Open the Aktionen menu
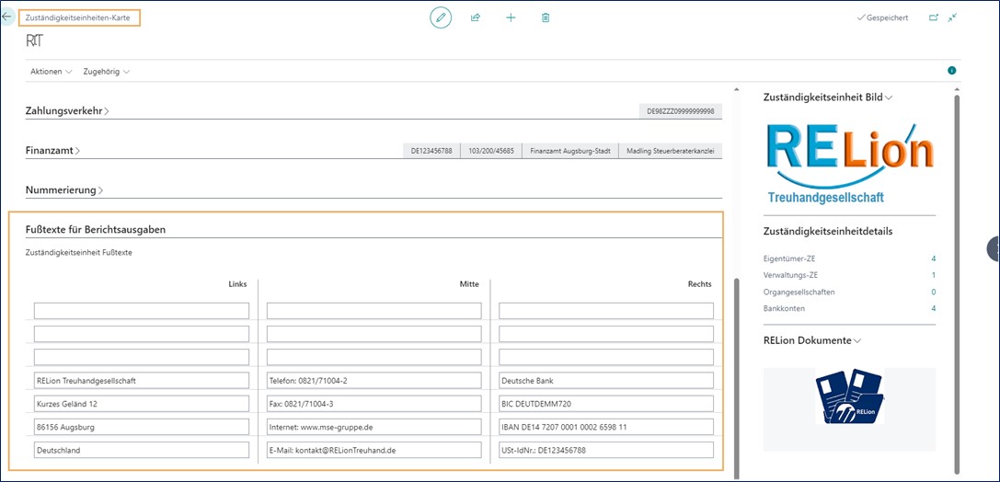The height and width of the screenshot is (482, 1000). (51, 72)
